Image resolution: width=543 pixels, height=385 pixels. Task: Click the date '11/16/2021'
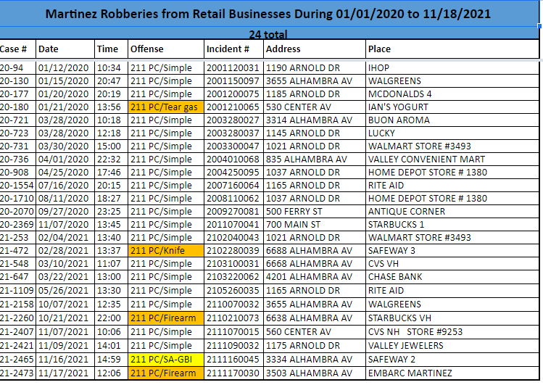click(x=65, y=360)
